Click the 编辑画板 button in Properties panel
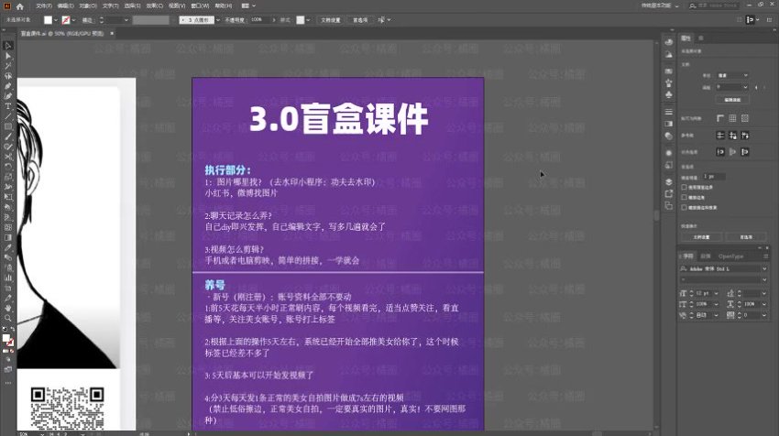Viewport: 779px width, 436px height. pos(731,99)
